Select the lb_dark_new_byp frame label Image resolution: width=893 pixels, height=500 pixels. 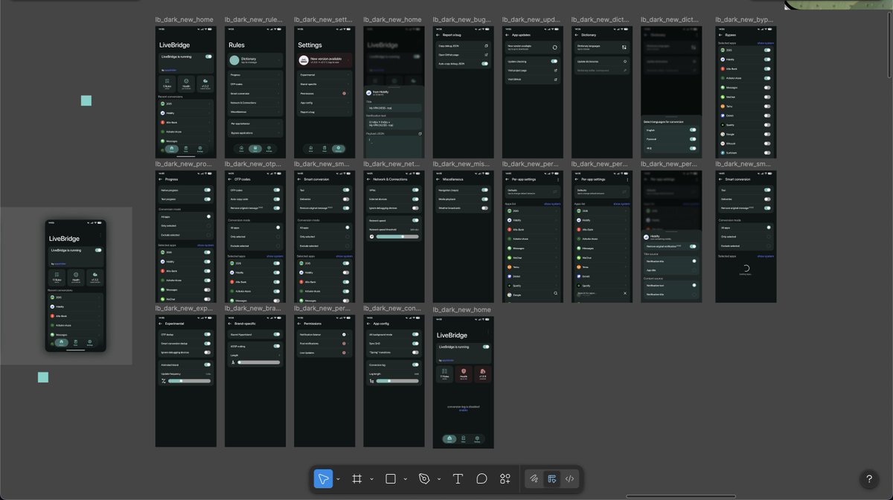743,20
